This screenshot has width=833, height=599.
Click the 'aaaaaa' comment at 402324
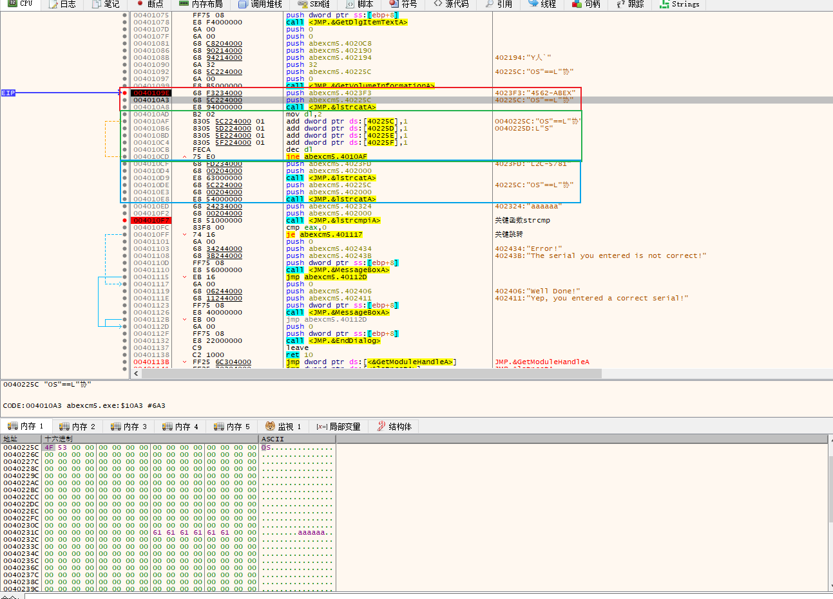pyautogui.click(x=528, y=206)
